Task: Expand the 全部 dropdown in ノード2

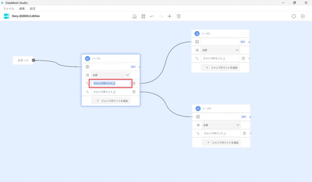Action: 220,50
